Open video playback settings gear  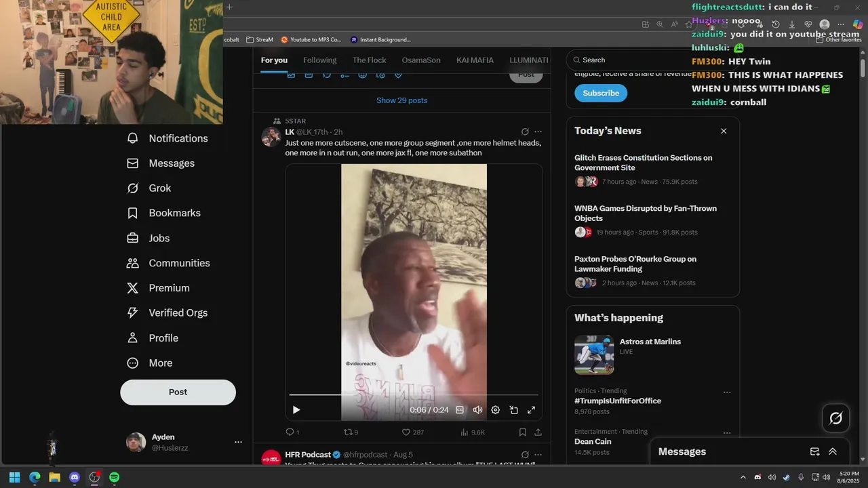click(x=495, y=410)
